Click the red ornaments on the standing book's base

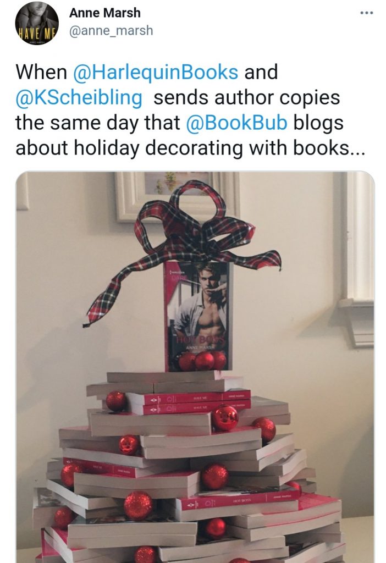pos(203,361)
